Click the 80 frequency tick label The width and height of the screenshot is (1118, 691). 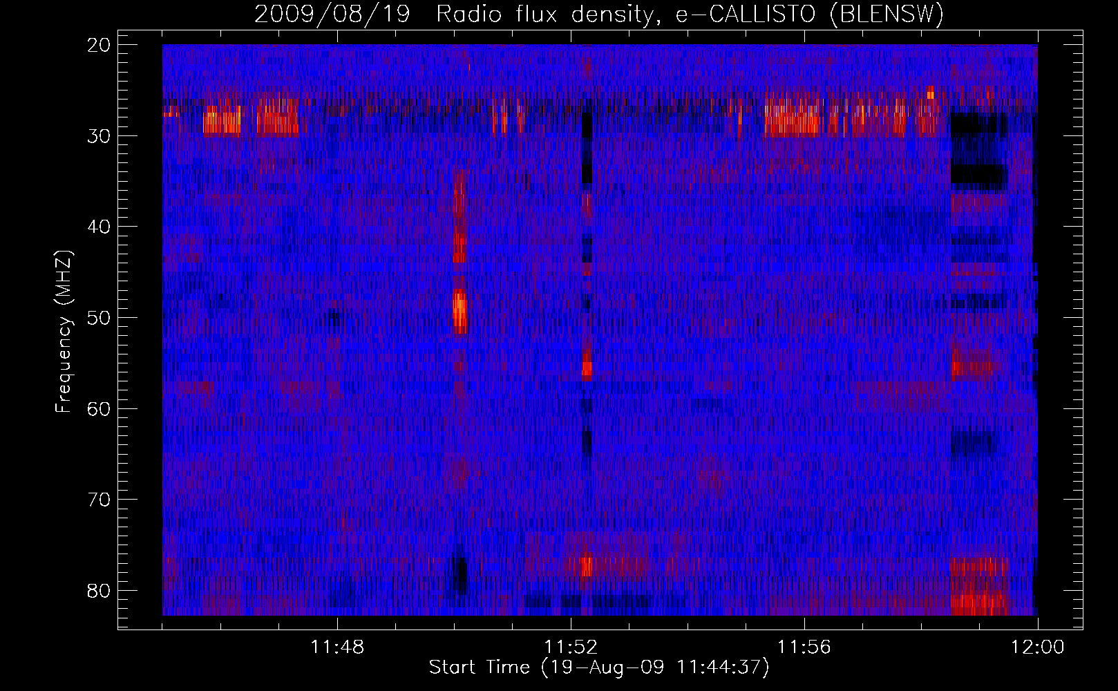click(100, 591)
